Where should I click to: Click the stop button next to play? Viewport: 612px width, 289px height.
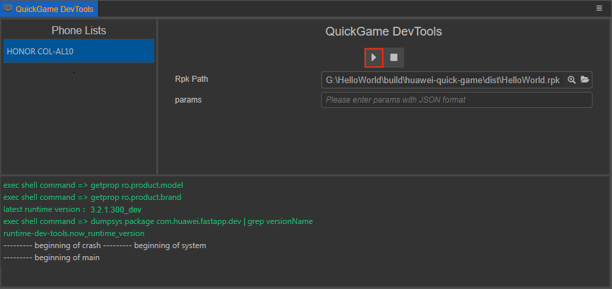point(394,58)
